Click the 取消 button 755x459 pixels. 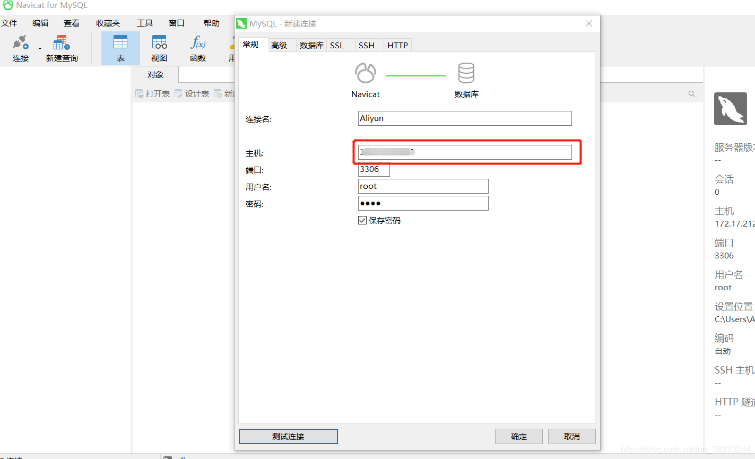[x=572, y=436]
